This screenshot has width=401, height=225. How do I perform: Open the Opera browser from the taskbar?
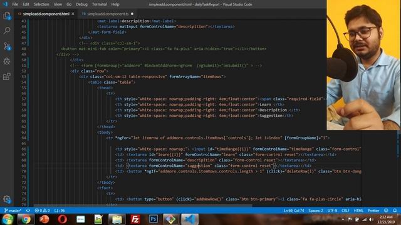[x=62, y=219]
